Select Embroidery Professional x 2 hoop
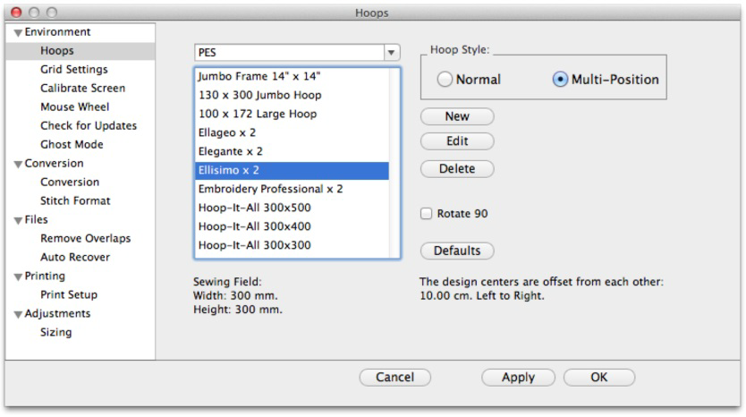This screenshot has height=417, width=746. tap(292, 189)
